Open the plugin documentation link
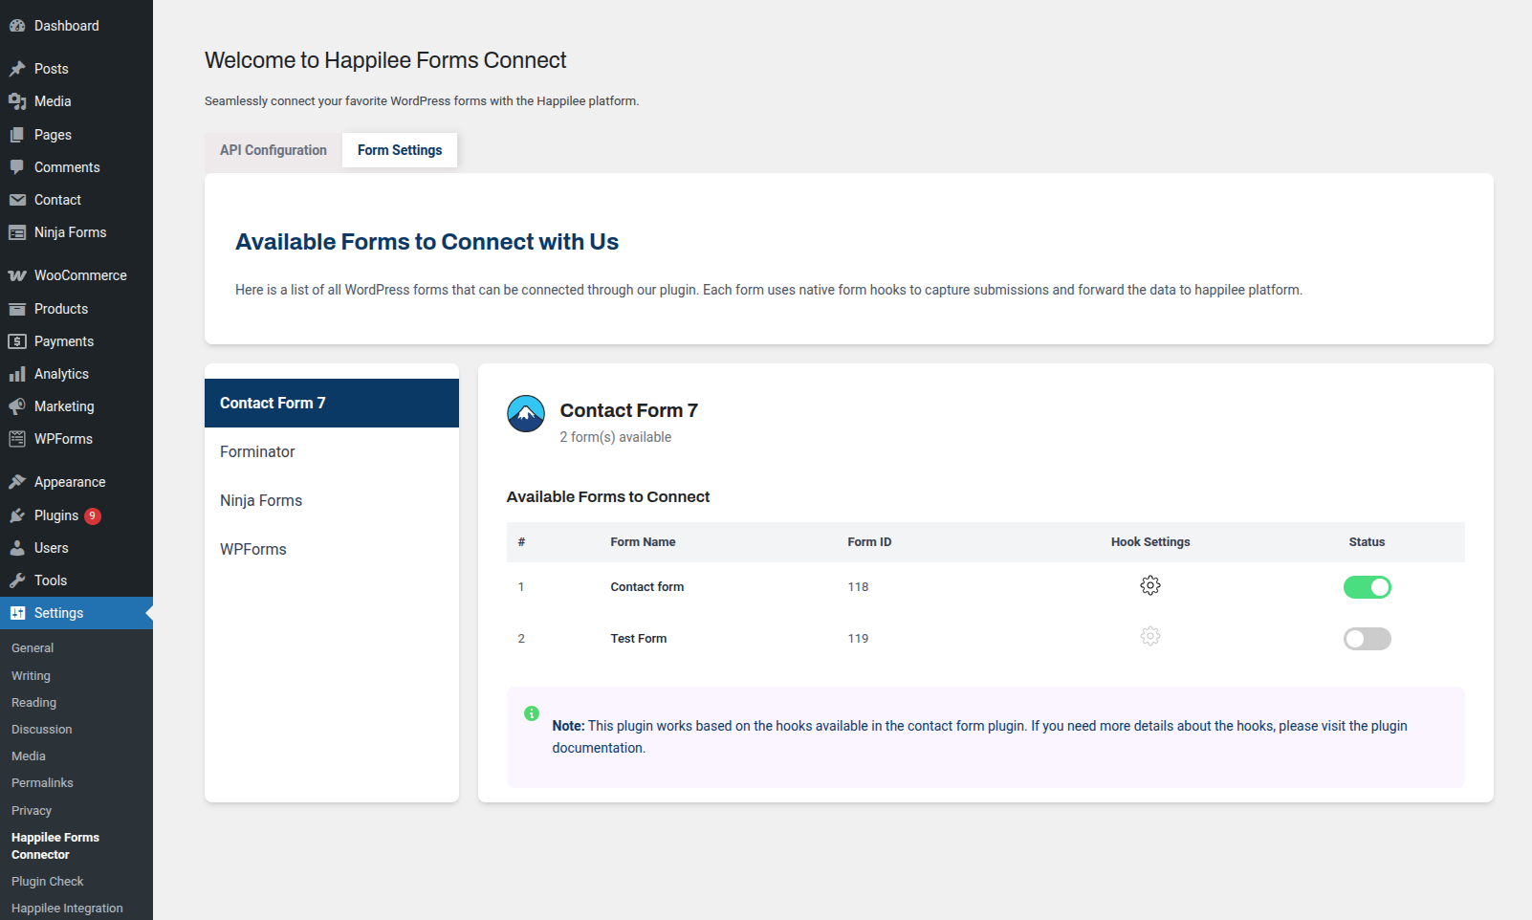Image resolution: width=1532 pixels, height=920 pixels. [598, 747]
